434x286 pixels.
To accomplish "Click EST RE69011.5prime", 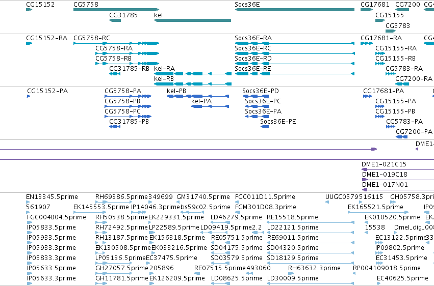I will click(x=311, y=243).
